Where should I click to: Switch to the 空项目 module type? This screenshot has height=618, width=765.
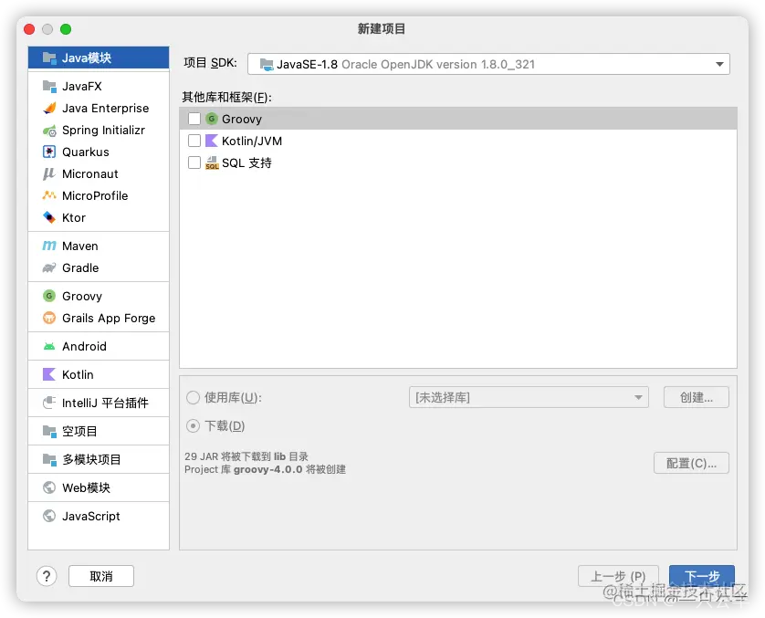(x=73, y=430)
